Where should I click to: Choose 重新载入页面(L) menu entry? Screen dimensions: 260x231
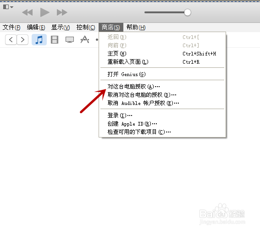[x=162, y=62]
